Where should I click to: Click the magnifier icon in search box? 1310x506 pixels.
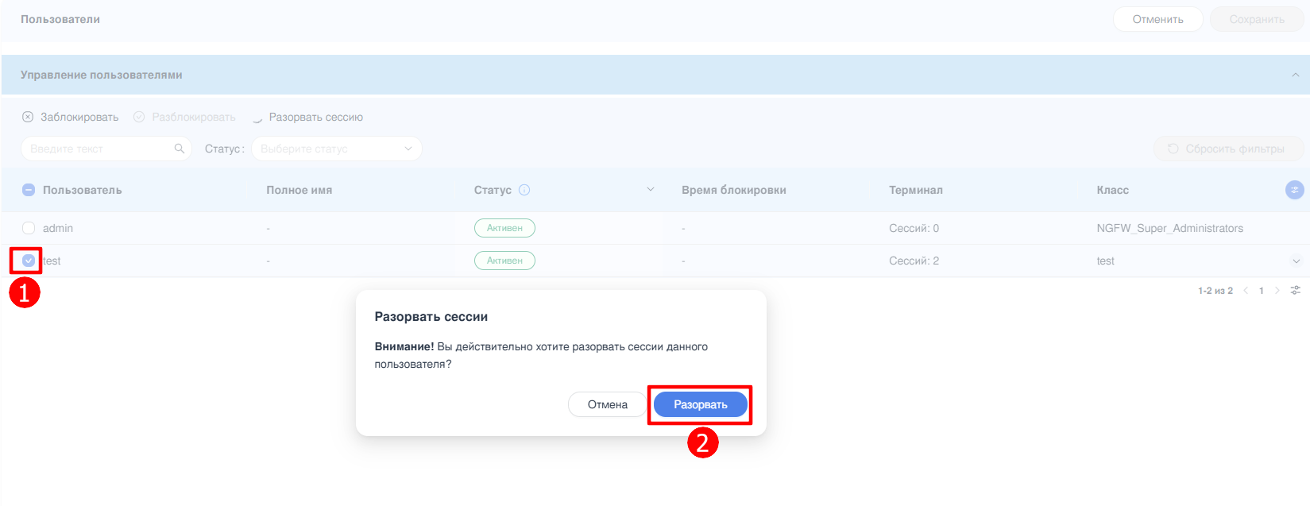tap(179, 149)
